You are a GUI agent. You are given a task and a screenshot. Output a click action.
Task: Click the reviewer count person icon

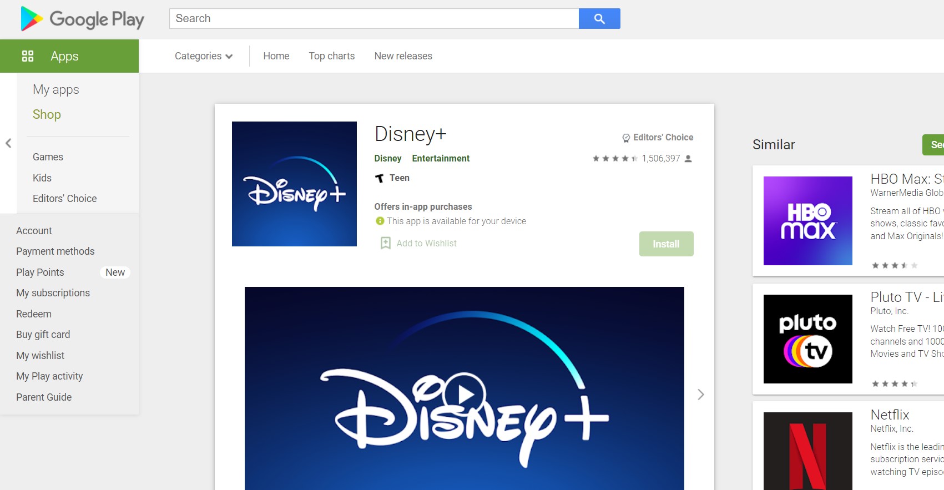[x=688, y=159]
